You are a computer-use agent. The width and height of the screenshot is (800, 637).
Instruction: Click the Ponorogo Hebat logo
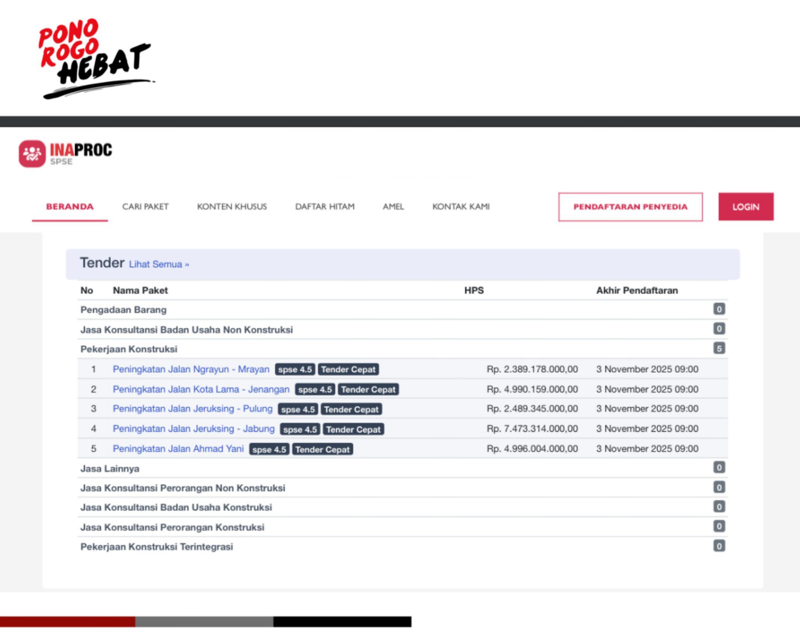95,58
